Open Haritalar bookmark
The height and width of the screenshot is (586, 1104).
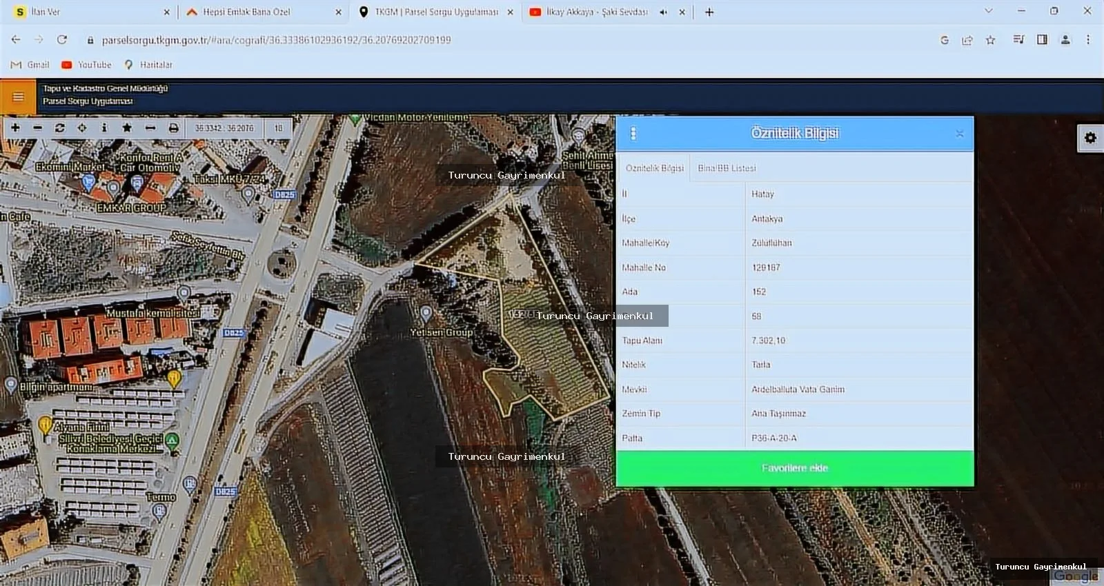(148, 65)
